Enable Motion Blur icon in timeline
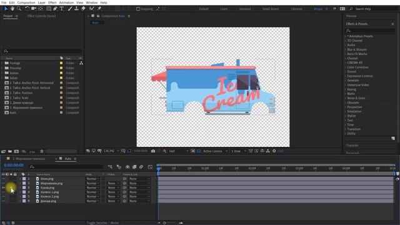 click(141, 167)
